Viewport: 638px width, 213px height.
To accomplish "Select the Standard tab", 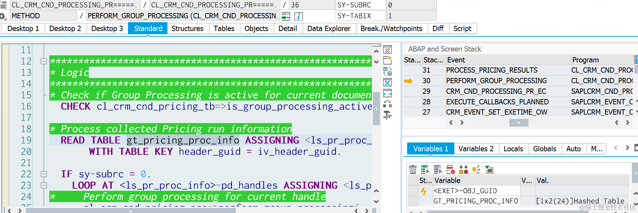I will [x=148, y=29].
